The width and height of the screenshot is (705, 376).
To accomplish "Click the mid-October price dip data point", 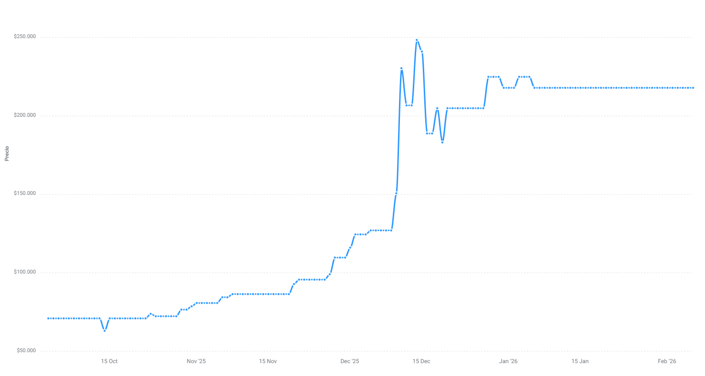I will tap(104, 330).
